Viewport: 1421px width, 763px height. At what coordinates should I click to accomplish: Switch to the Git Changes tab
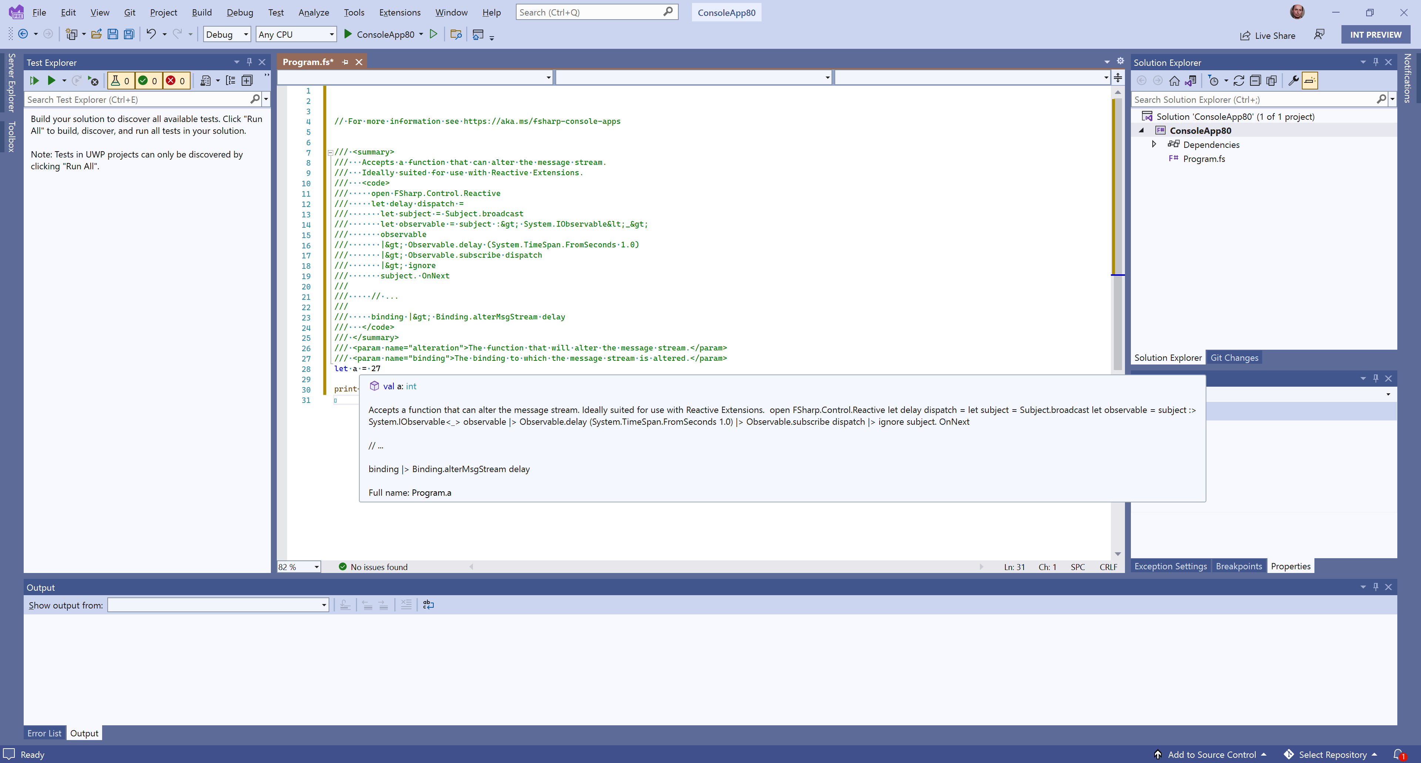pyautogui.click(x=1234, y=357)
